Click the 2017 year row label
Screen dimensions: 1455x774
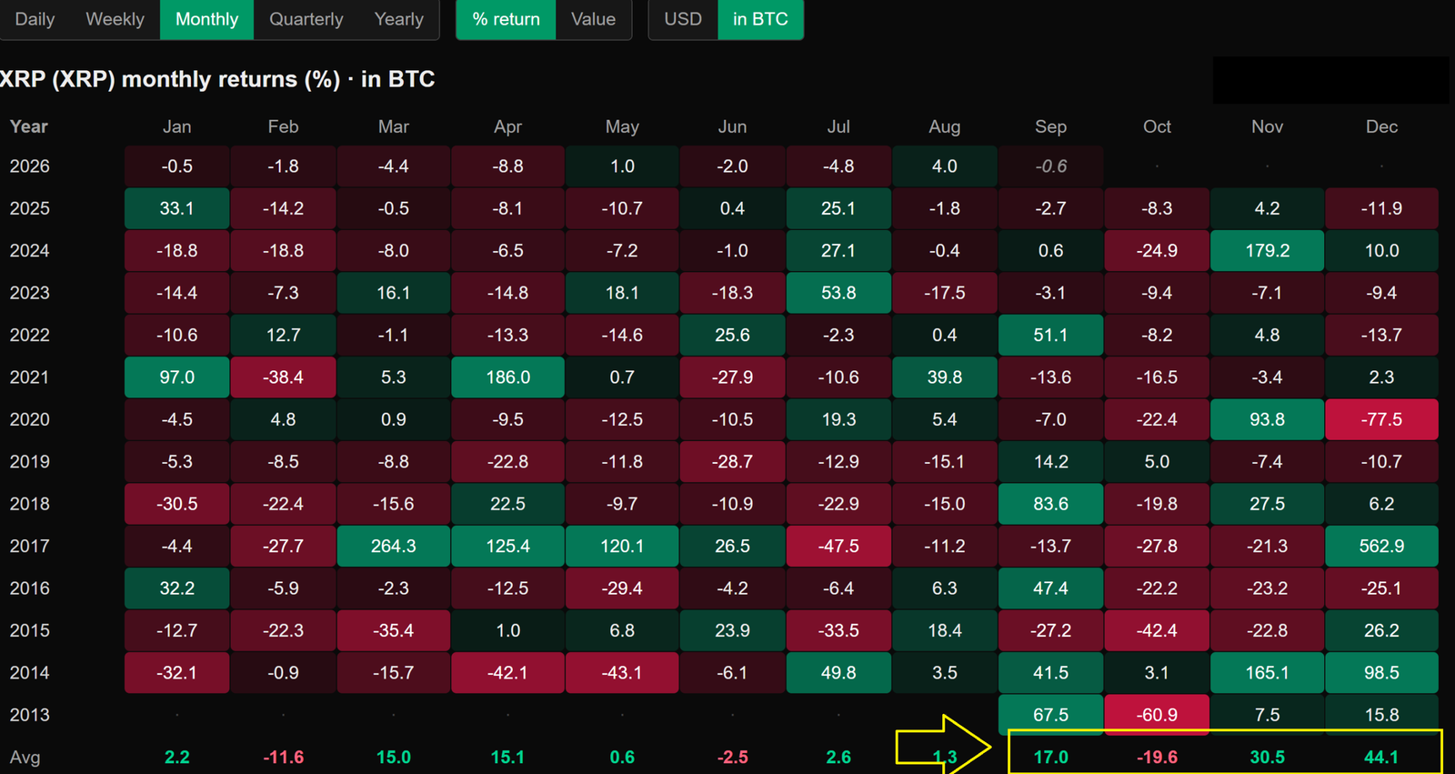coord(29,547)
